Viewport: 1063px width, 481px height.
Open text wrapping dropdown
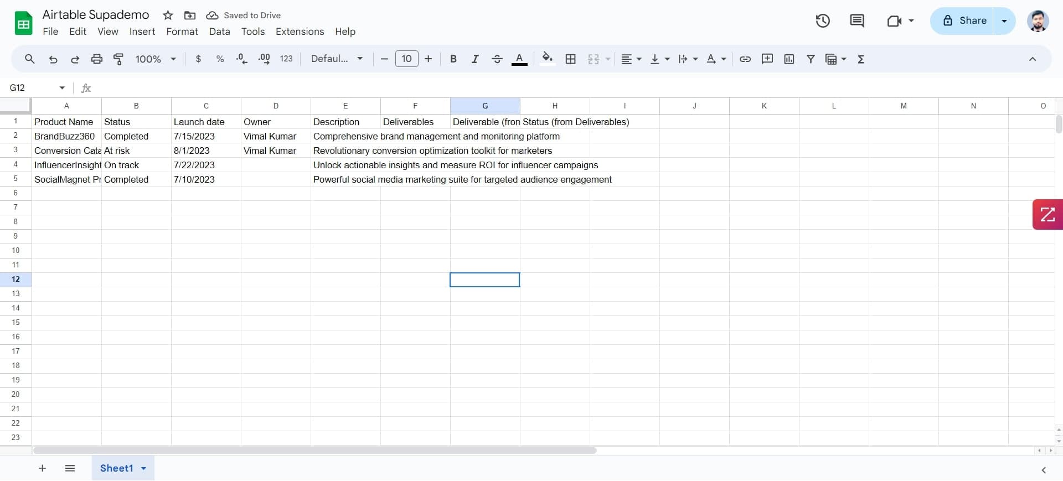(x=688, y=59)
